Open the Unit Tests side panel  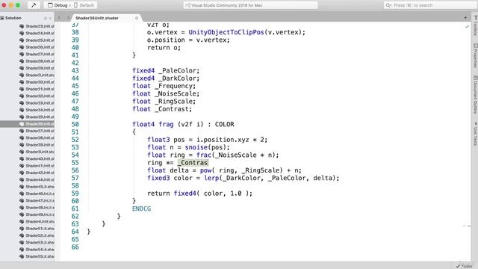pyautogui.click(x=475, y=134)
